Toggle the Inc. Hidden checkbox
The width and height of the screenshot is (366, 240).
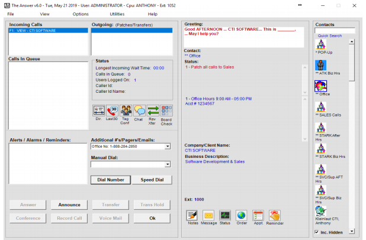pyautogui.click(x=317, y=232)
